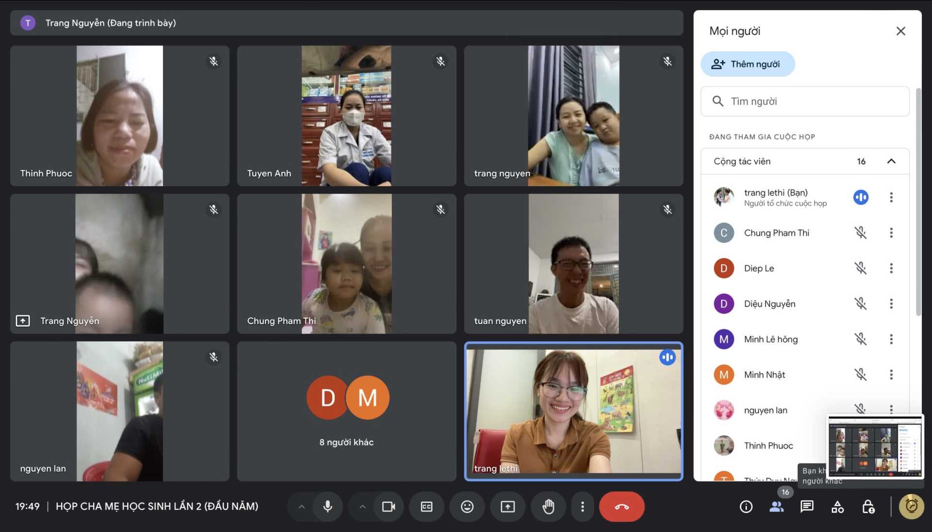Click the present screen icon
The width and height of the screenshot is (932, 532).
click(508, 507)
